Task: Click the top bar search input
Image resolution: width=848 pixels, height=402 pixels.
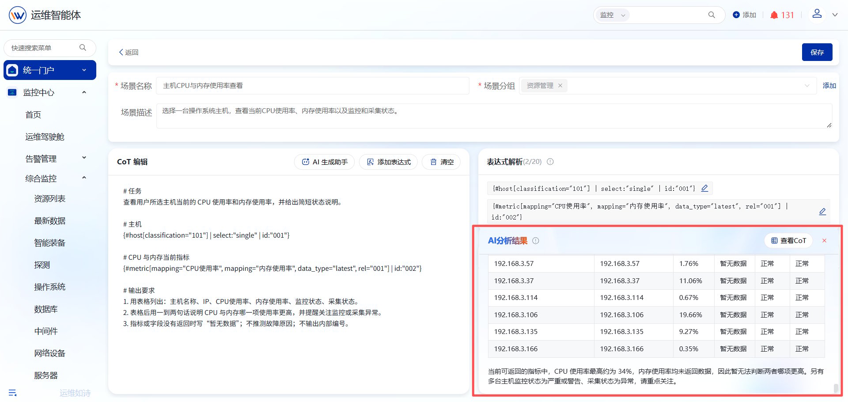Action: 668,15
